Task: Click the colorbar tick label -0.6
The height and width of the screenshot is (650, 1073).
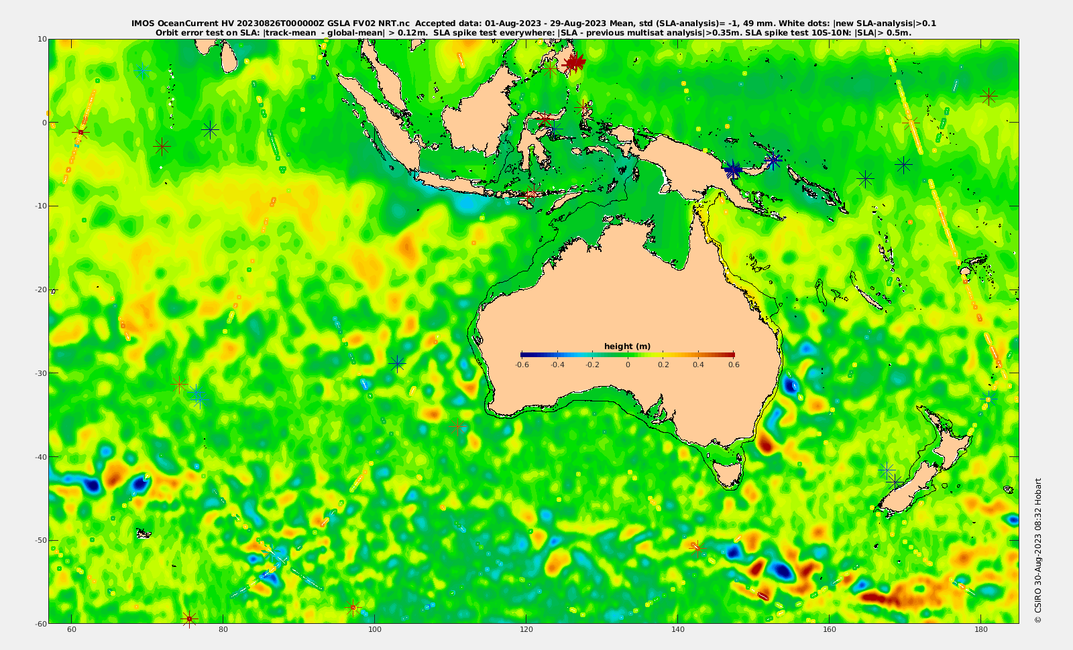Action: (522, 365)
